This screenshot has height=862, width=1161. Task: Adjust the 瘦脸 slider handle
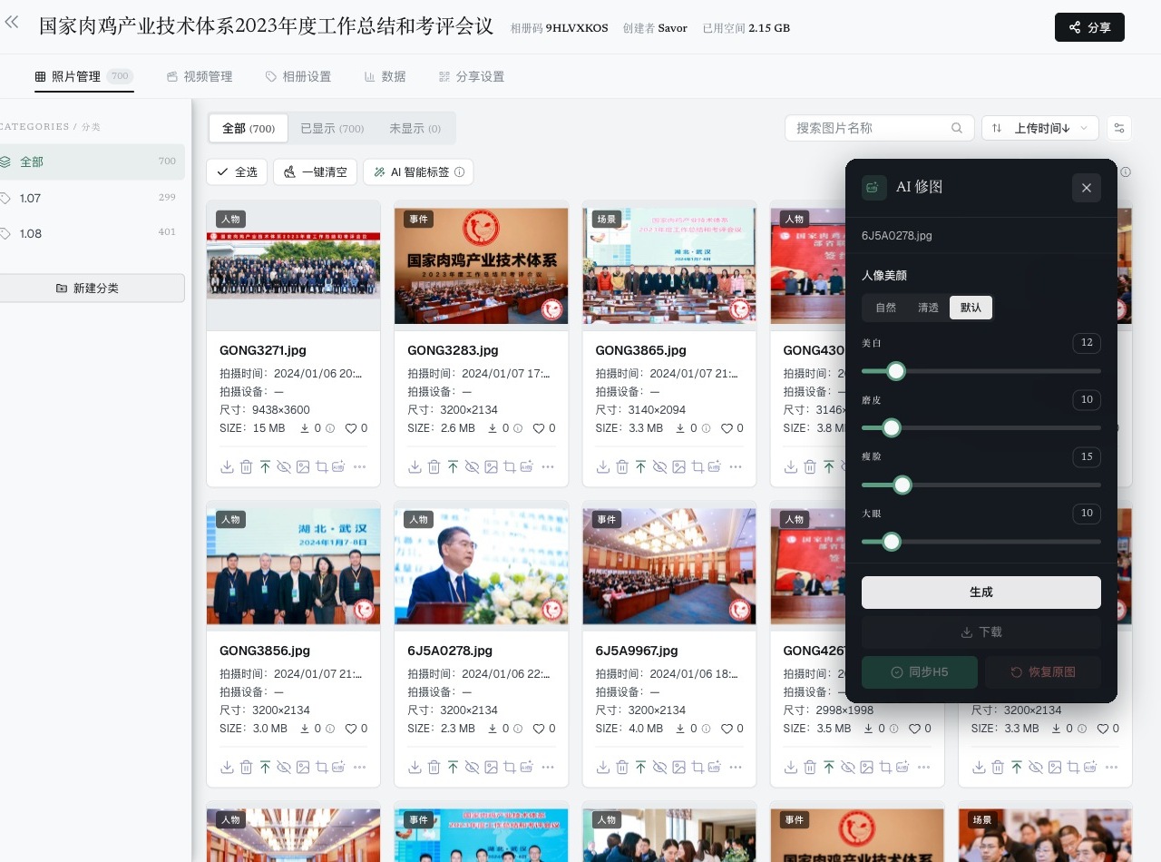click(x=902, y=485)
